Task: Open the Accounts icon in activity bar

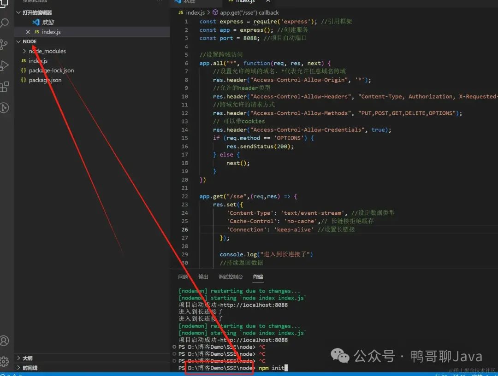Action: pyautogui.click(x=4, y=341)
